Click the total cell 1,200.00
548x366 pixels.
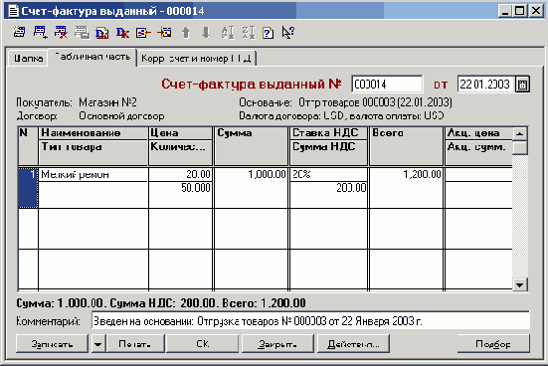[406, 188]
